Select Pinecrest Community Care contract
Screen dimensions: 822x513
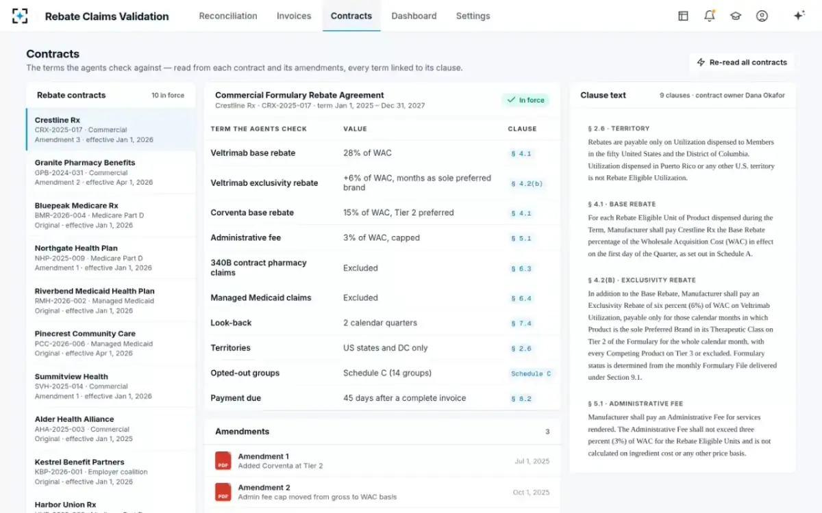coord(111,343)
